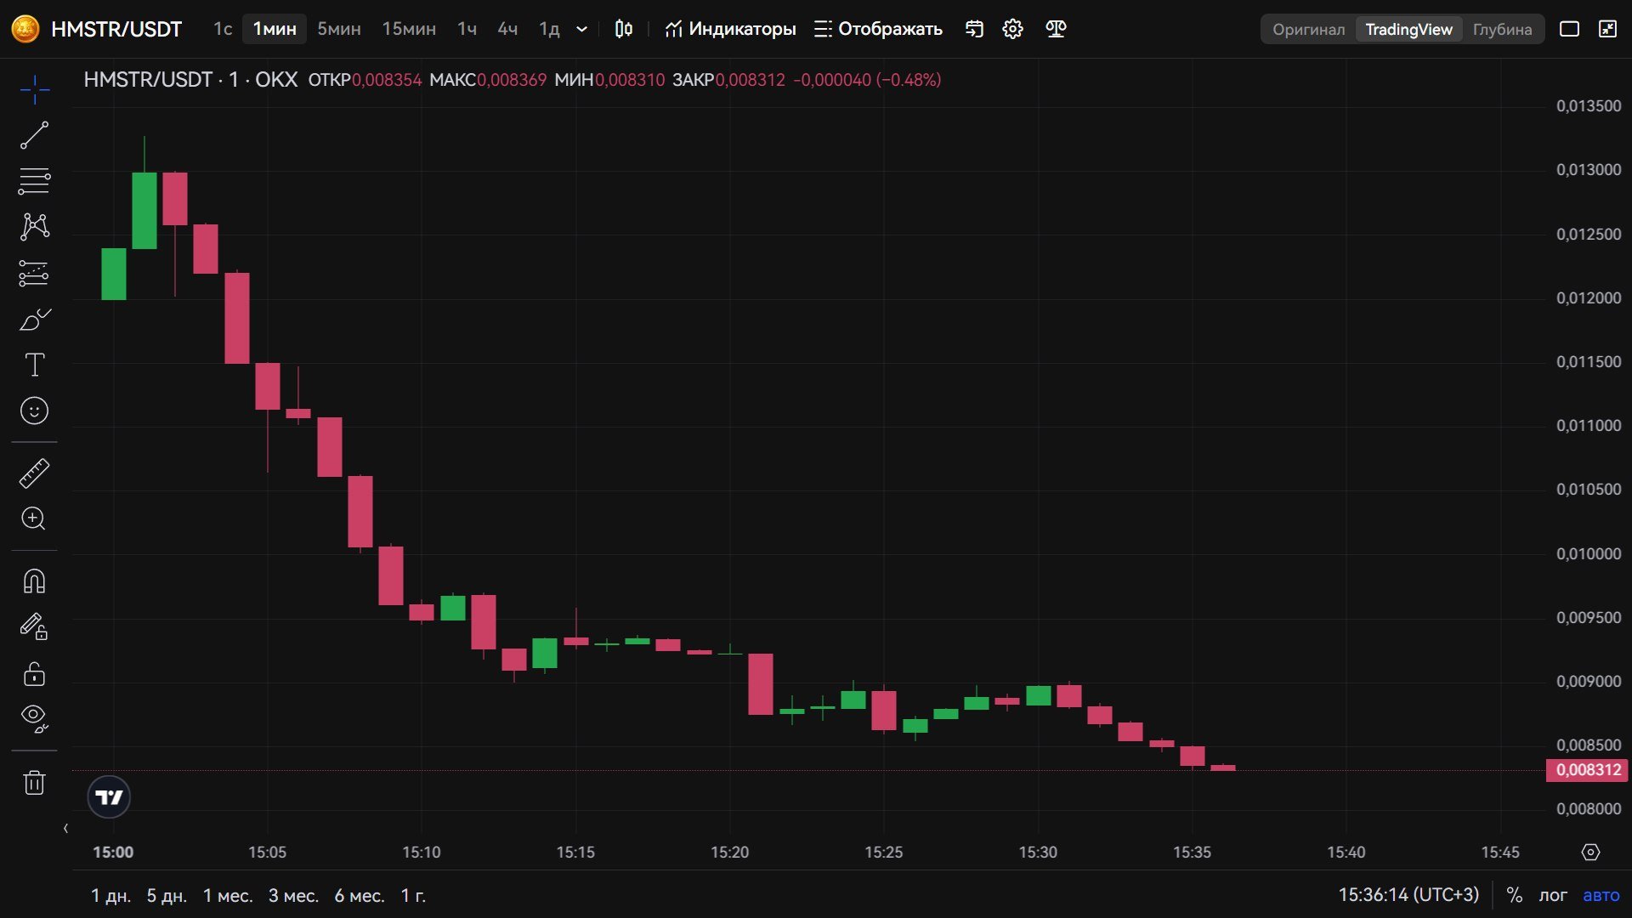Click the 0,010000 price axis label
Screen dimensions: 1632x918
pyautogui.click(x=1589, y=553)
